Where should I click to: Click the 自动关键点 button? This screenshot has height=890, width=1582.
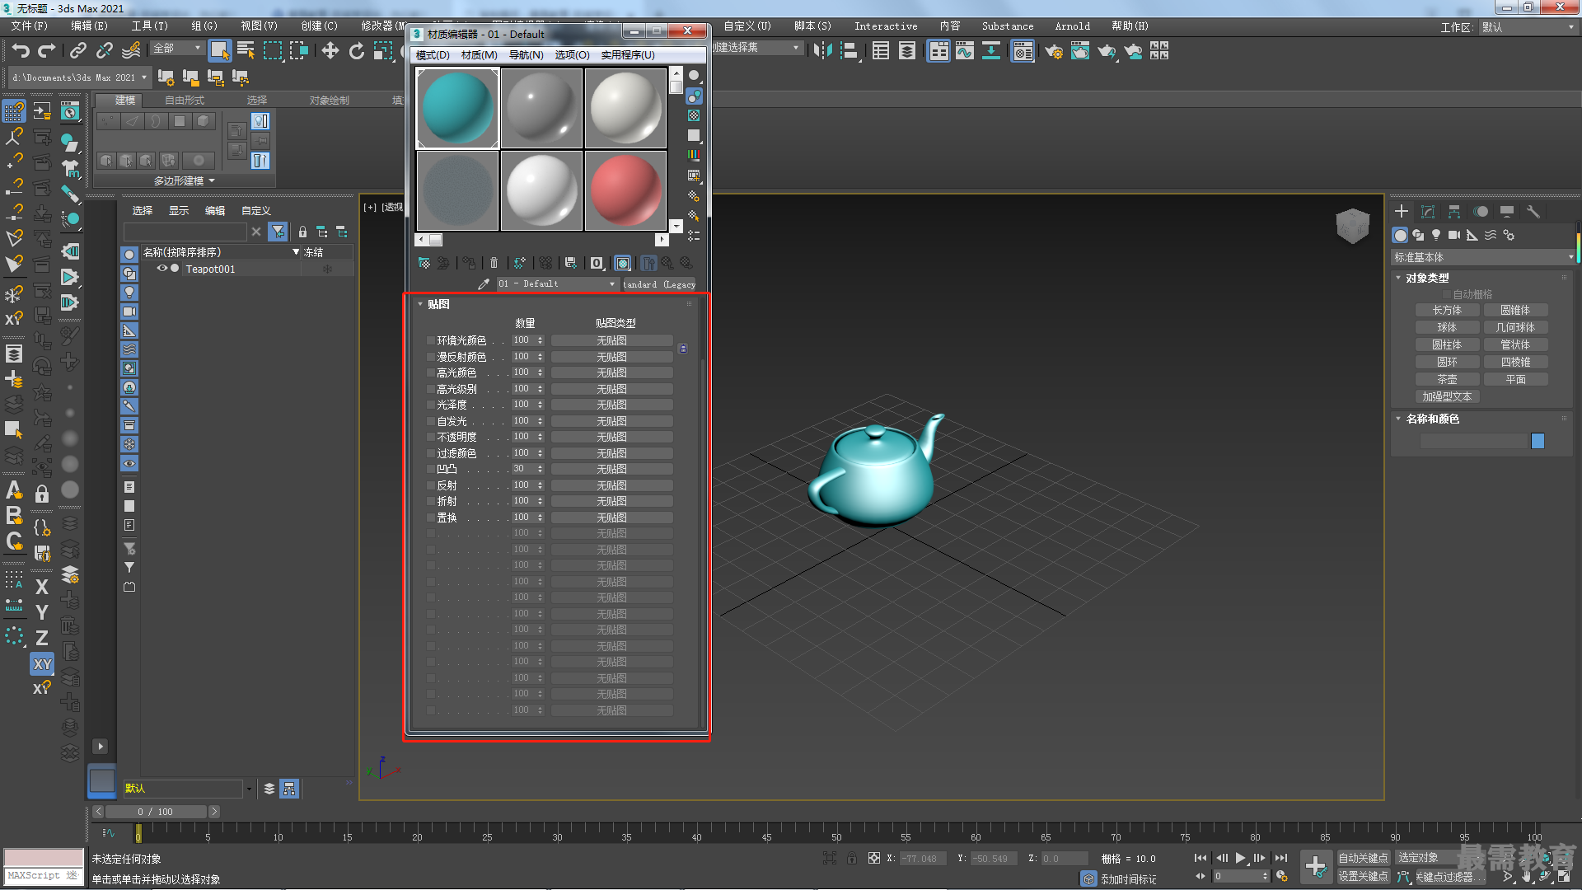[x=1364, y=858]
